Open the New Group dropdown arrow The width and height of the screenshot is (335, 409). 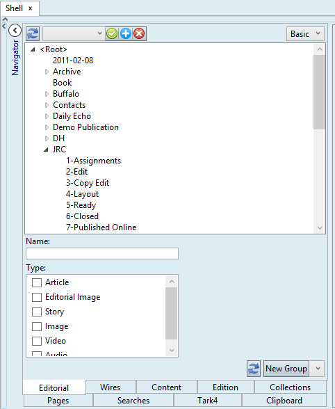coord(318,369)
